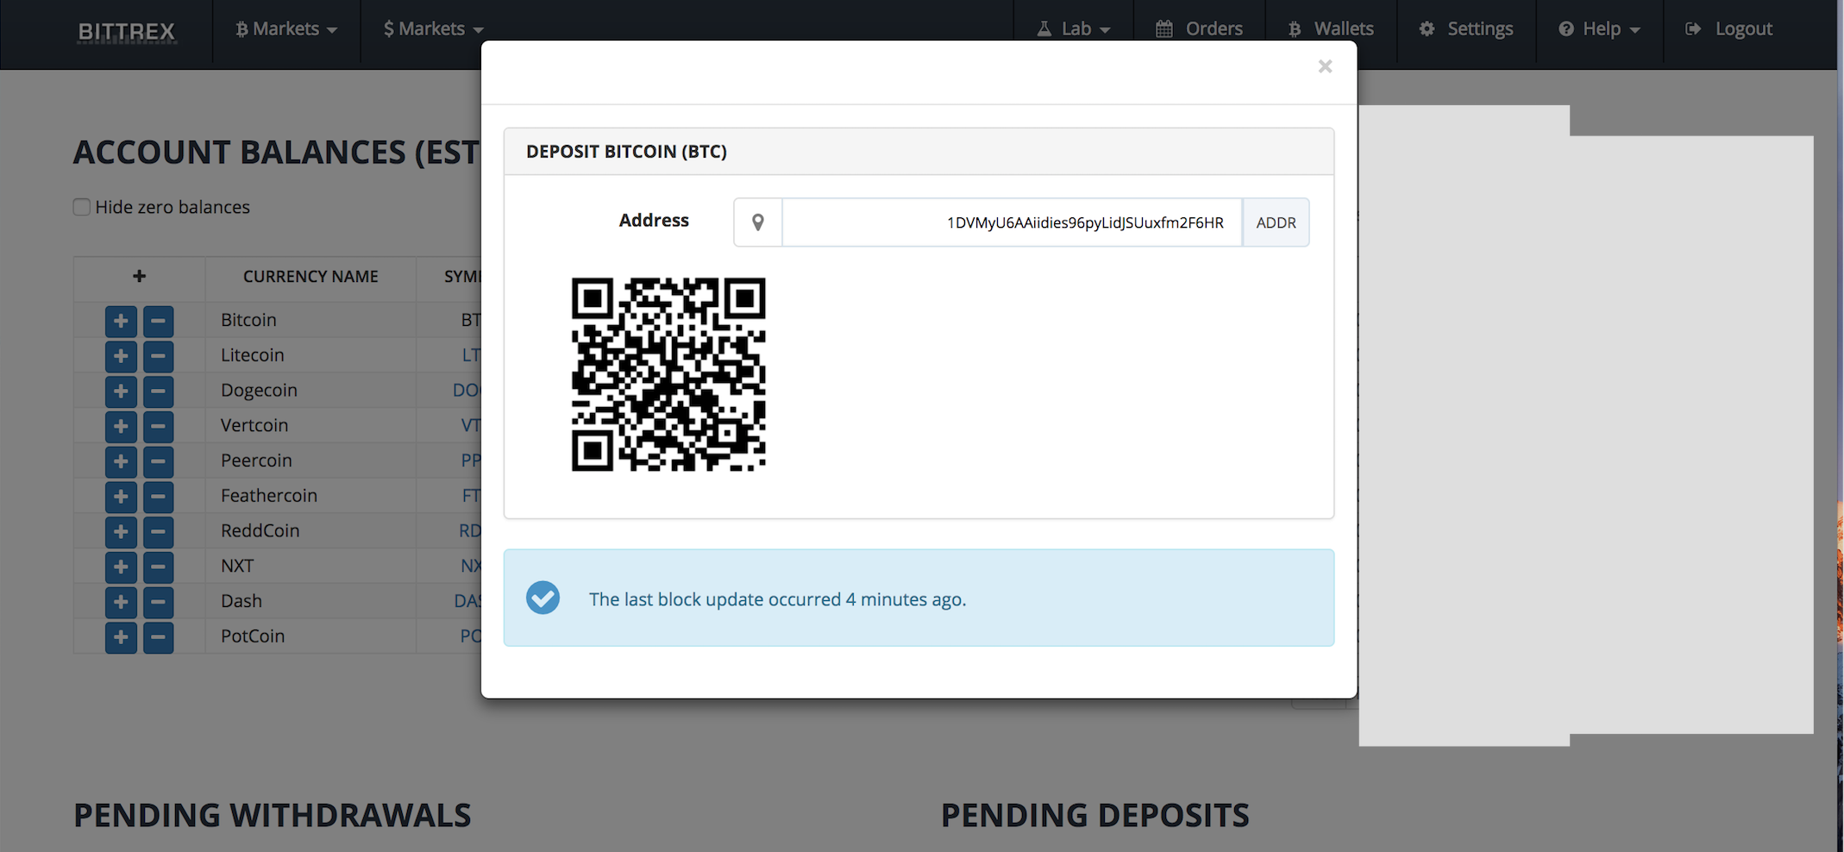This screenshot has height=852, width=1844.
Task: Click the minus icon for NXT row
Action: click(x=158, y=567)
